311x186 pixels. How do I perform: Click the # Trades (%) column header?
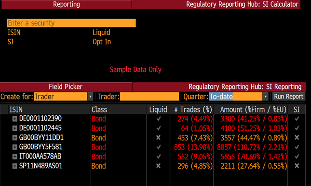[193, 110]
